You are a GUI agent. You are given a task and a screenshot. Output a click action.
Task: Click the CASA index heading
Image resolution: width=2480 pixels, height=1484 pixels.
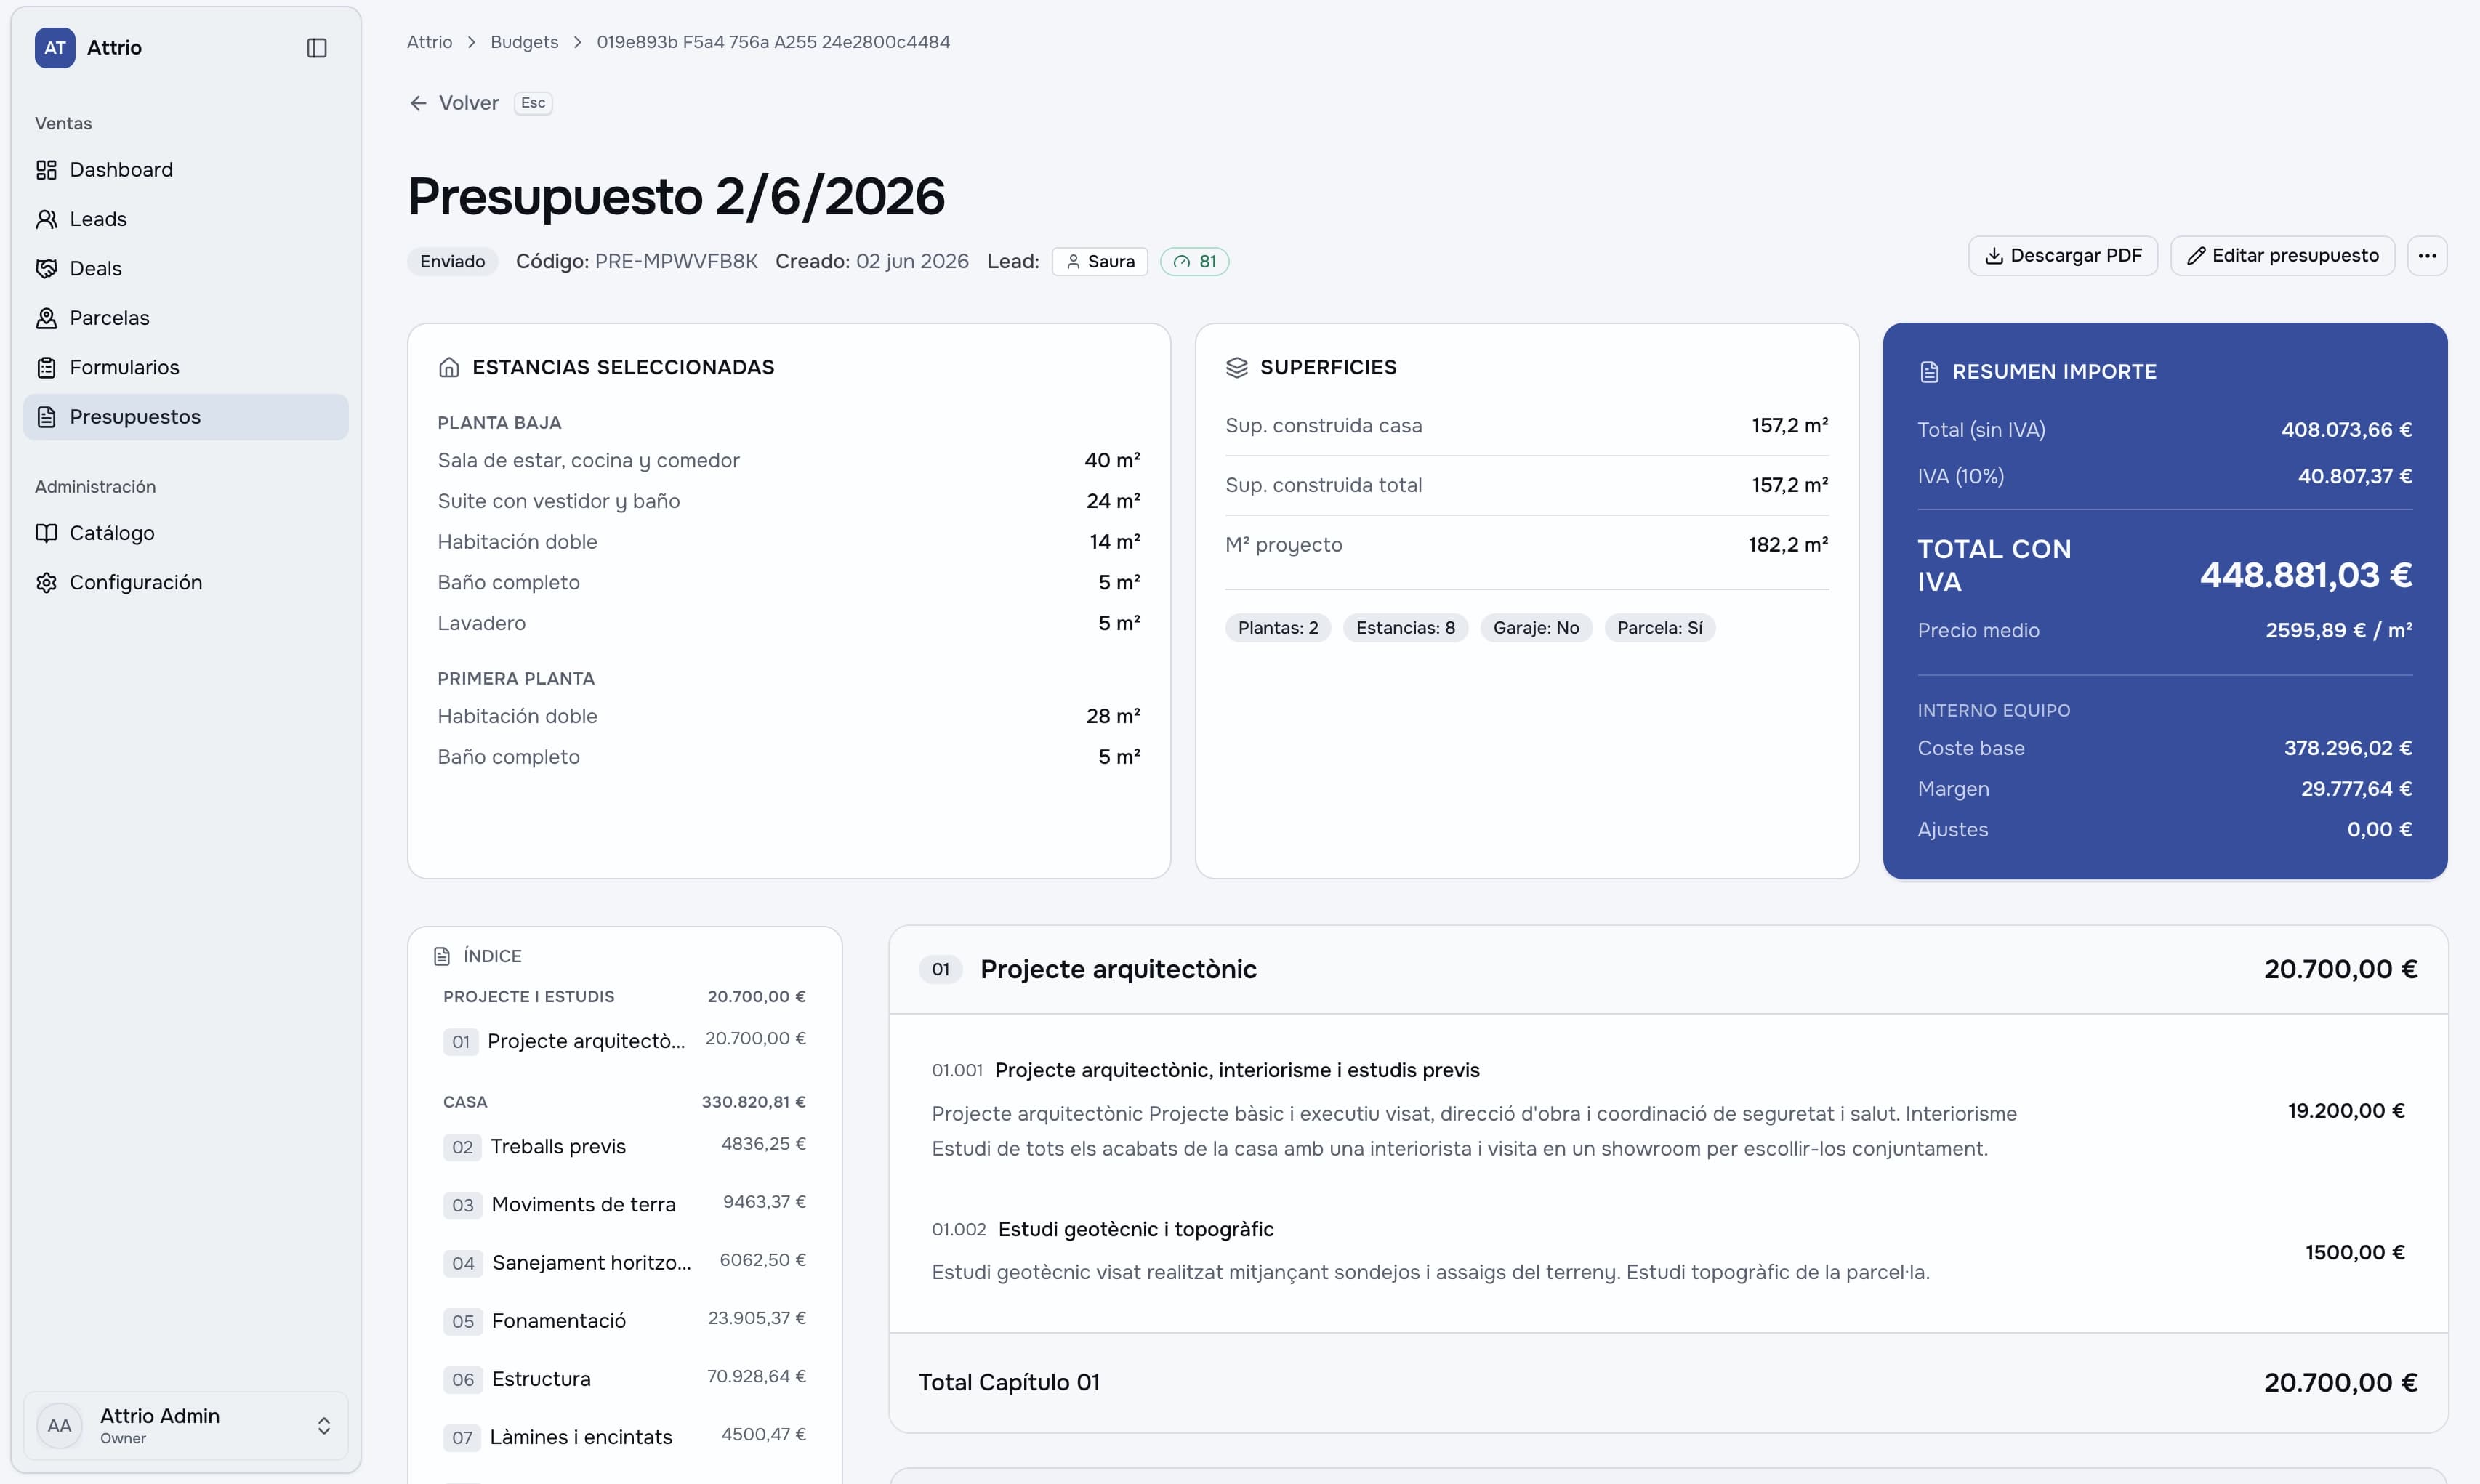point(465,1102)
